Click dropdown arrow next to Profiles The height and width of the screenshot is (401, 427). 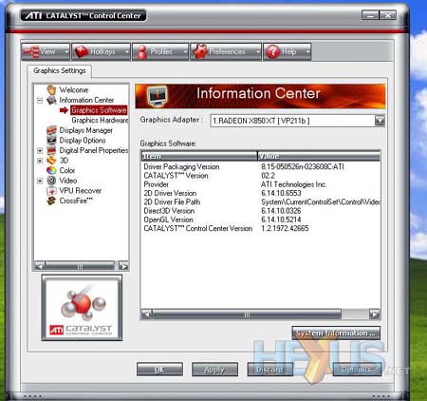pos(185,51)
